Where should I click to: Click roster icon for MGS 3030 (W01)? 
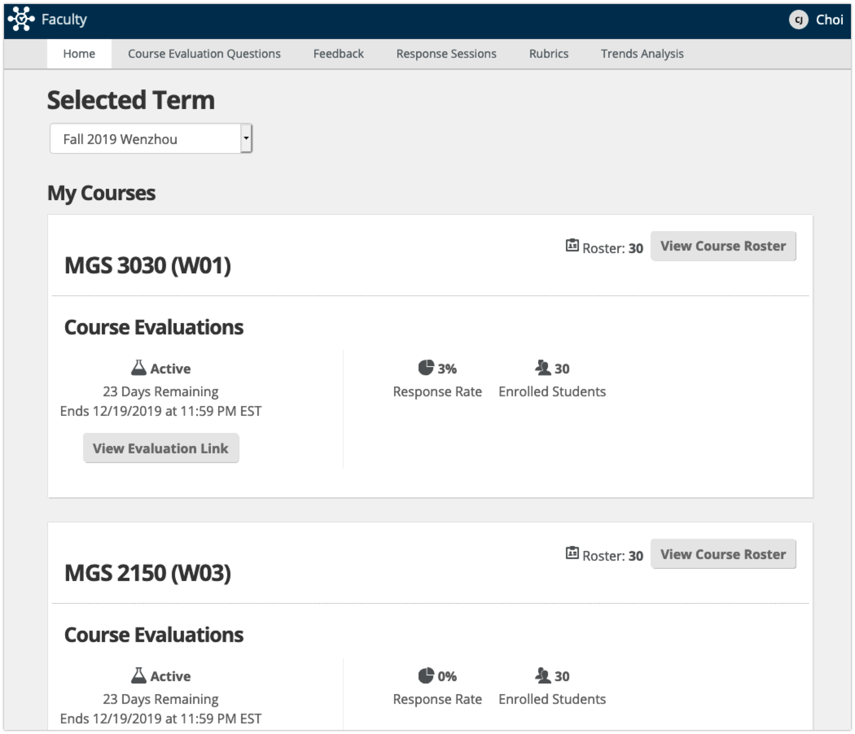point(572,245)
